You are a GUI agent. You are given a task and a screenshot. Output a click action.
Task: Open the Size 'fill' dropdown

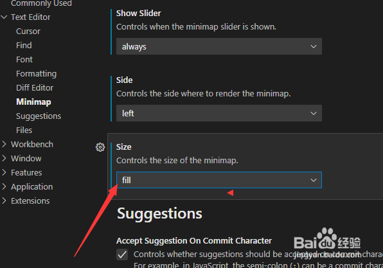219,180
